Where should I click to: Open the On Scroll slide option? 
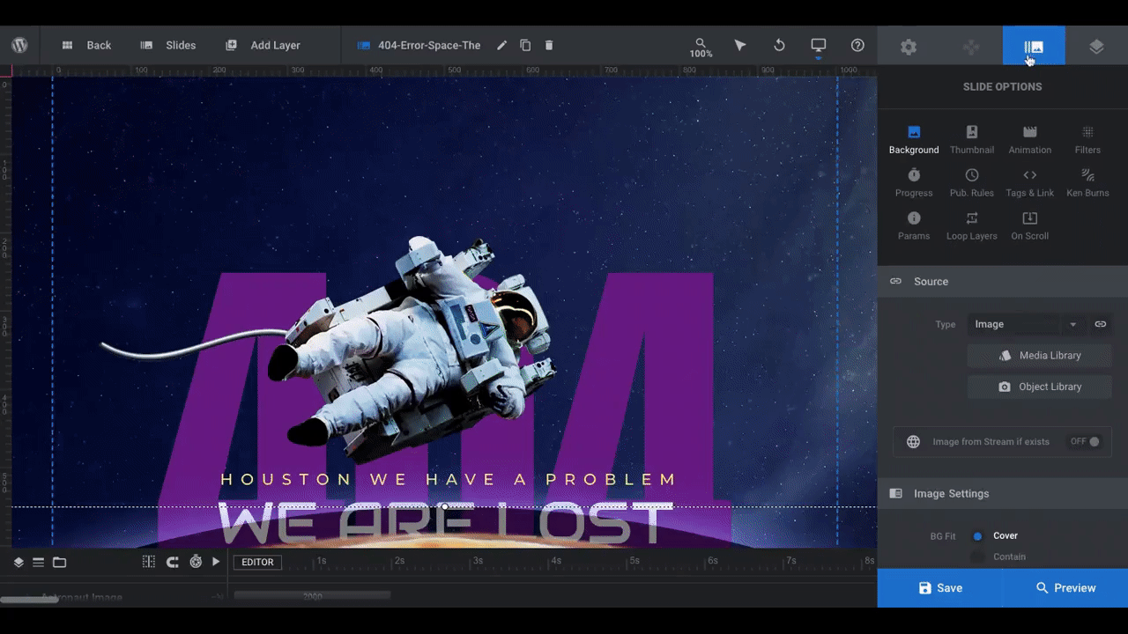pyautogui.click(x=1030, y=225)
